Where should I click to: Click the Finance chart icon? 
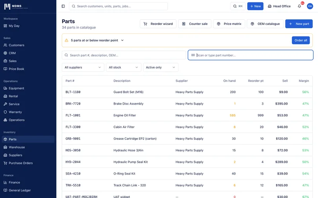click(x=5, y=182)
